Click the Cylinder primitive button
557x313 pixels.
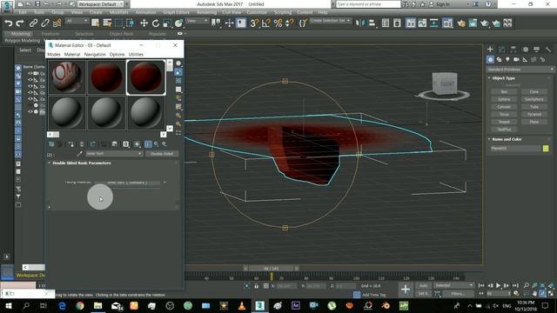click(504, 107)
